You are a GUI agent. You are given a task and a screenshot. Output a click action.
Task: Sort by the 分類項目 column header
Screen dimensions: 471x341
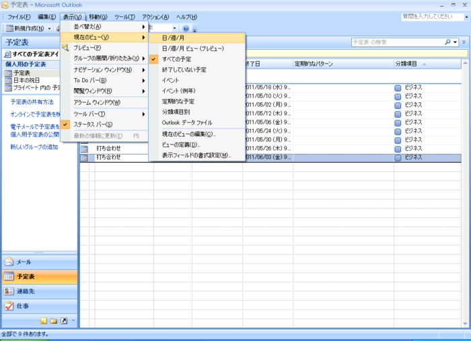(427, 64)
